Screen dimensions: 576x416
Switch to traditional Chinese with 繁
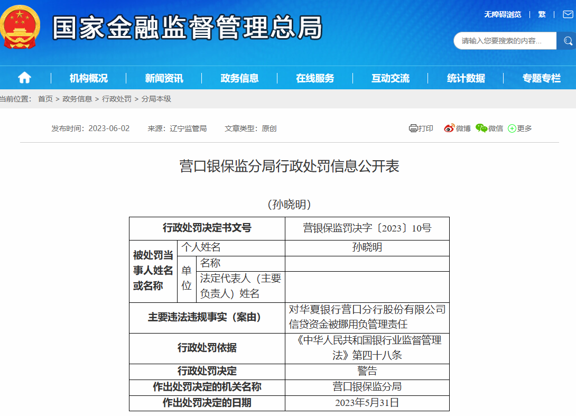point(542,14)
